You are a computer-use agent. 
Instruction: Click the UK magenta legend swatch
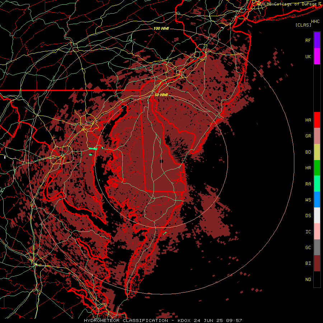[317, 56]
